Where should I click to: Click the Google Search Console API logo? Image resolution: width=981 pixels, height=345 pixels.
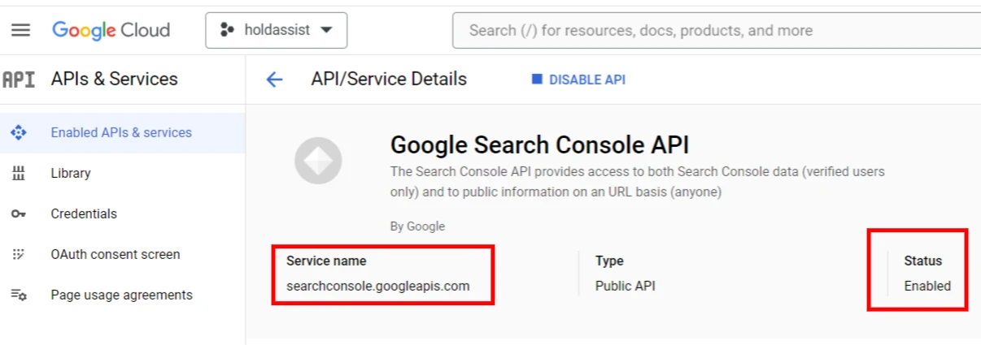(x=318, y=161)
